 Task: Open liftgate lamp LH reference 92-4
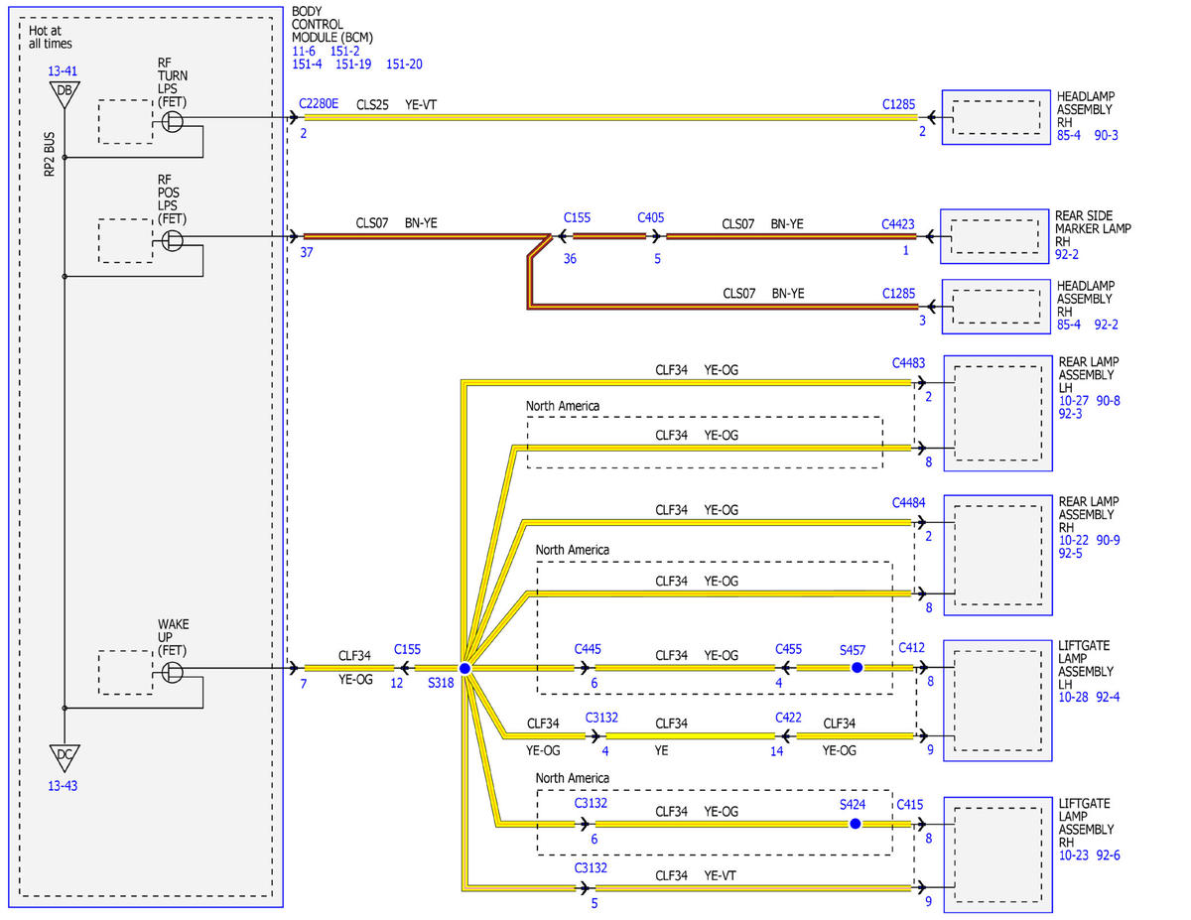pos(1108,697)
